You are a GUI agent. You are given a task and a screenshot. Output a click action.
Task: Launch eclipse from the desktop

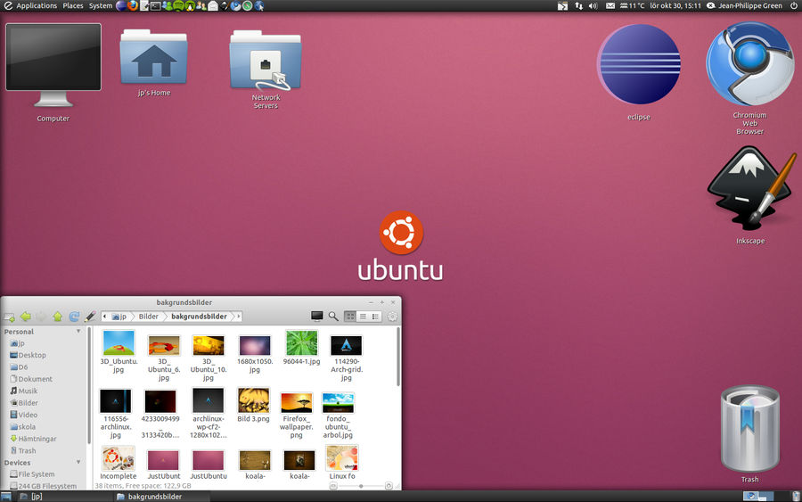[x=639, y=71]
